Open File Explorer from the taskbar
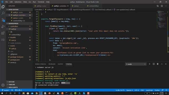This screenshot has width=169, height=95. click(24, 93)
